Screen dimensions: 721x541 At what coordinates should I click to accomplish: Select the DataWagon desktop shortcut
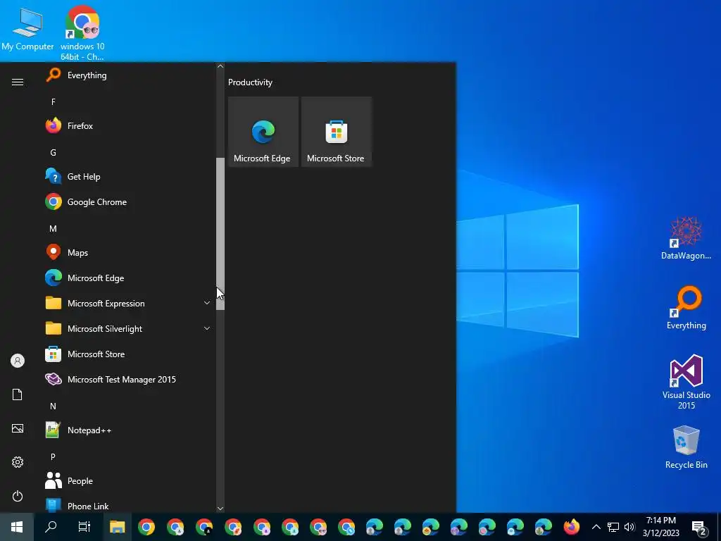[686, 238]
